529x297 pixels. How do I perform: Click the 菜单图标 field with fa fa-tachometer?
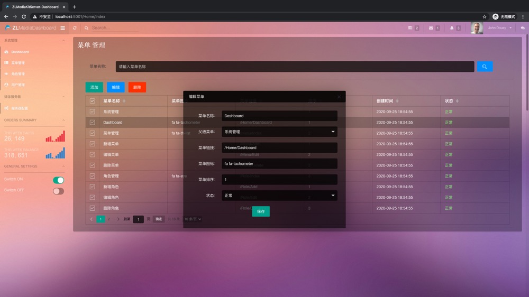(279, 163)
